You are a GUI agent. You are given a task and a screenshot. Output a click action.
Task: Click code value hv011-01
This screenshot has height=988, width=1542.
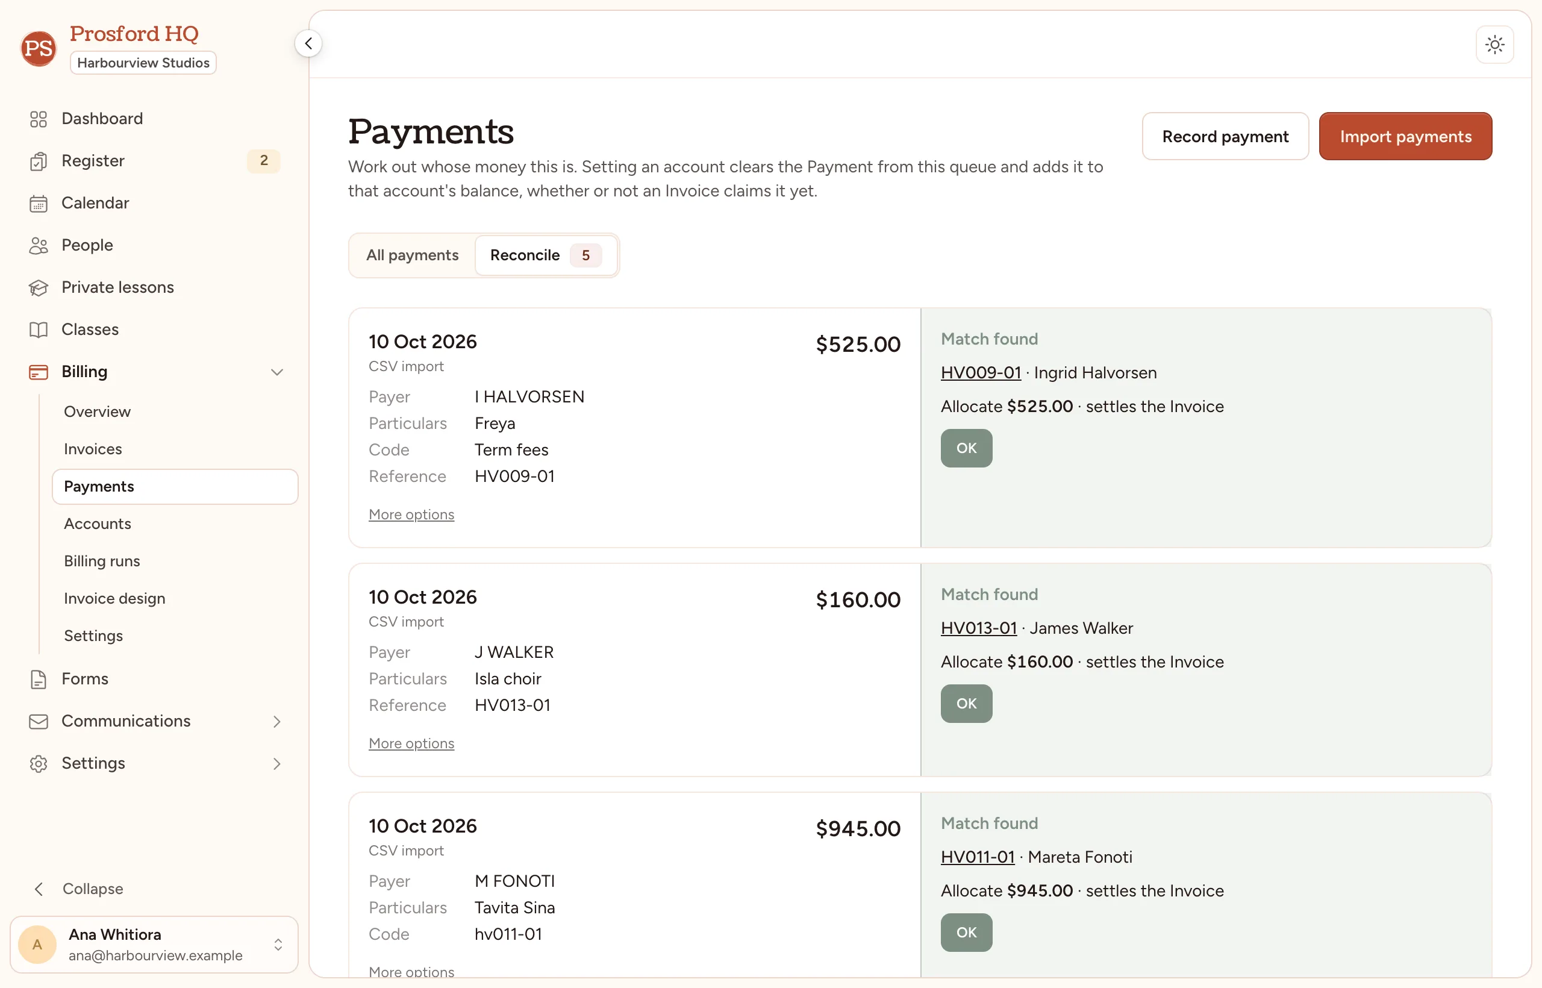[508, 934]
